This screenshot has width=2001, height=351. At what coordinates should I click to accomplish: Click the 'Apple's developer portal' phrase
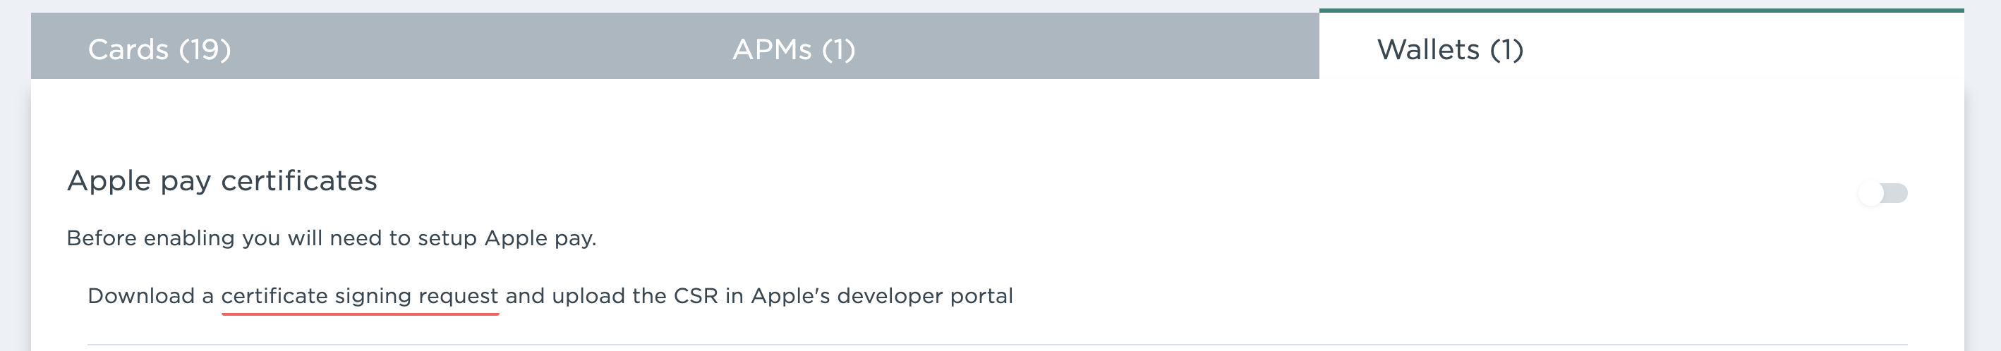point(882,296)
